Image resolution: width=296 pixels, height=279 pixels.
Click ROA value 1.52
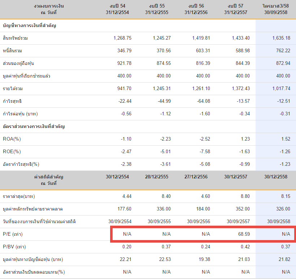pyautogui.click(x=286, y=139)
